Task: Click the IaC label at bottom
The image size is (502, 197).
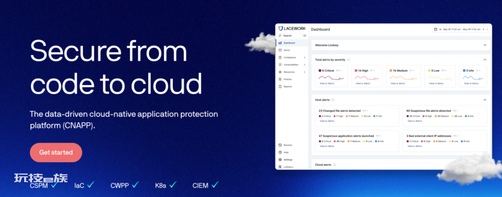Action: click(79, 185)
